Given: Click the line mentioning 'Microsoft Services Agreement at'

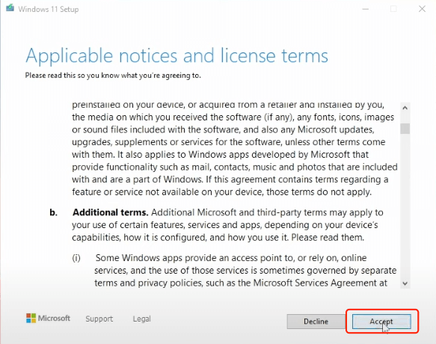Looking at the screenshot, I should 241,283.
